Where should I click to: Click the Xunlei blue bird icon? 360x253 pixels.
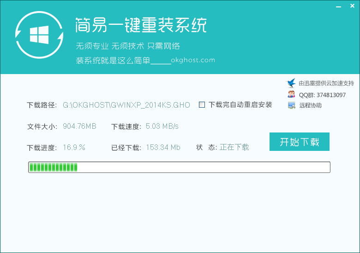pyautogui.click(x=291, y=83)
